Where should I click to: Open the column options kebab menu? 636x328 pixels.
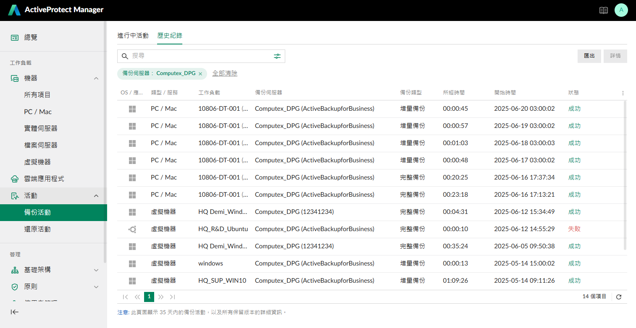(623, 93)
